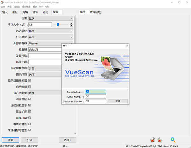The width and height of the screenshot is (191, 148).
Task: Toggle the 覆盖时警告 checkbox
Action: pos(30,124)
